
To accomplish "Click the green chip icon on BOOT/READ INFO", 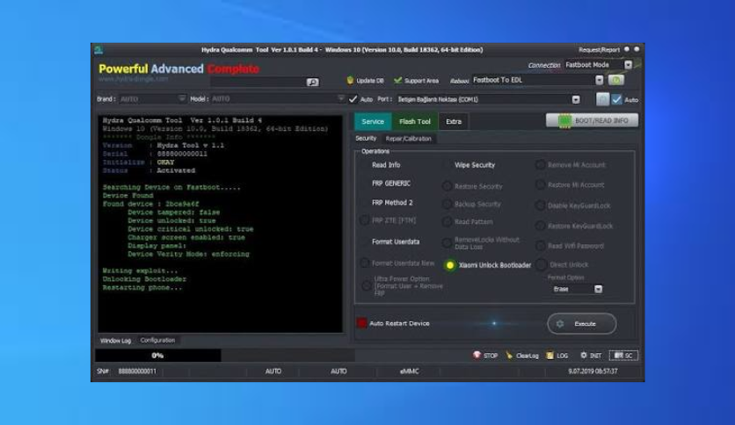I will point(564,121).
